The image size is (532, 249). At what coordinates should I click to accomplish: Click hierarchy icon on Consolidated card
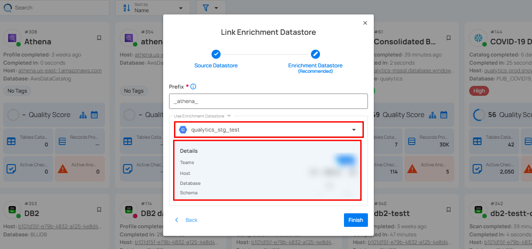(433, 115)
